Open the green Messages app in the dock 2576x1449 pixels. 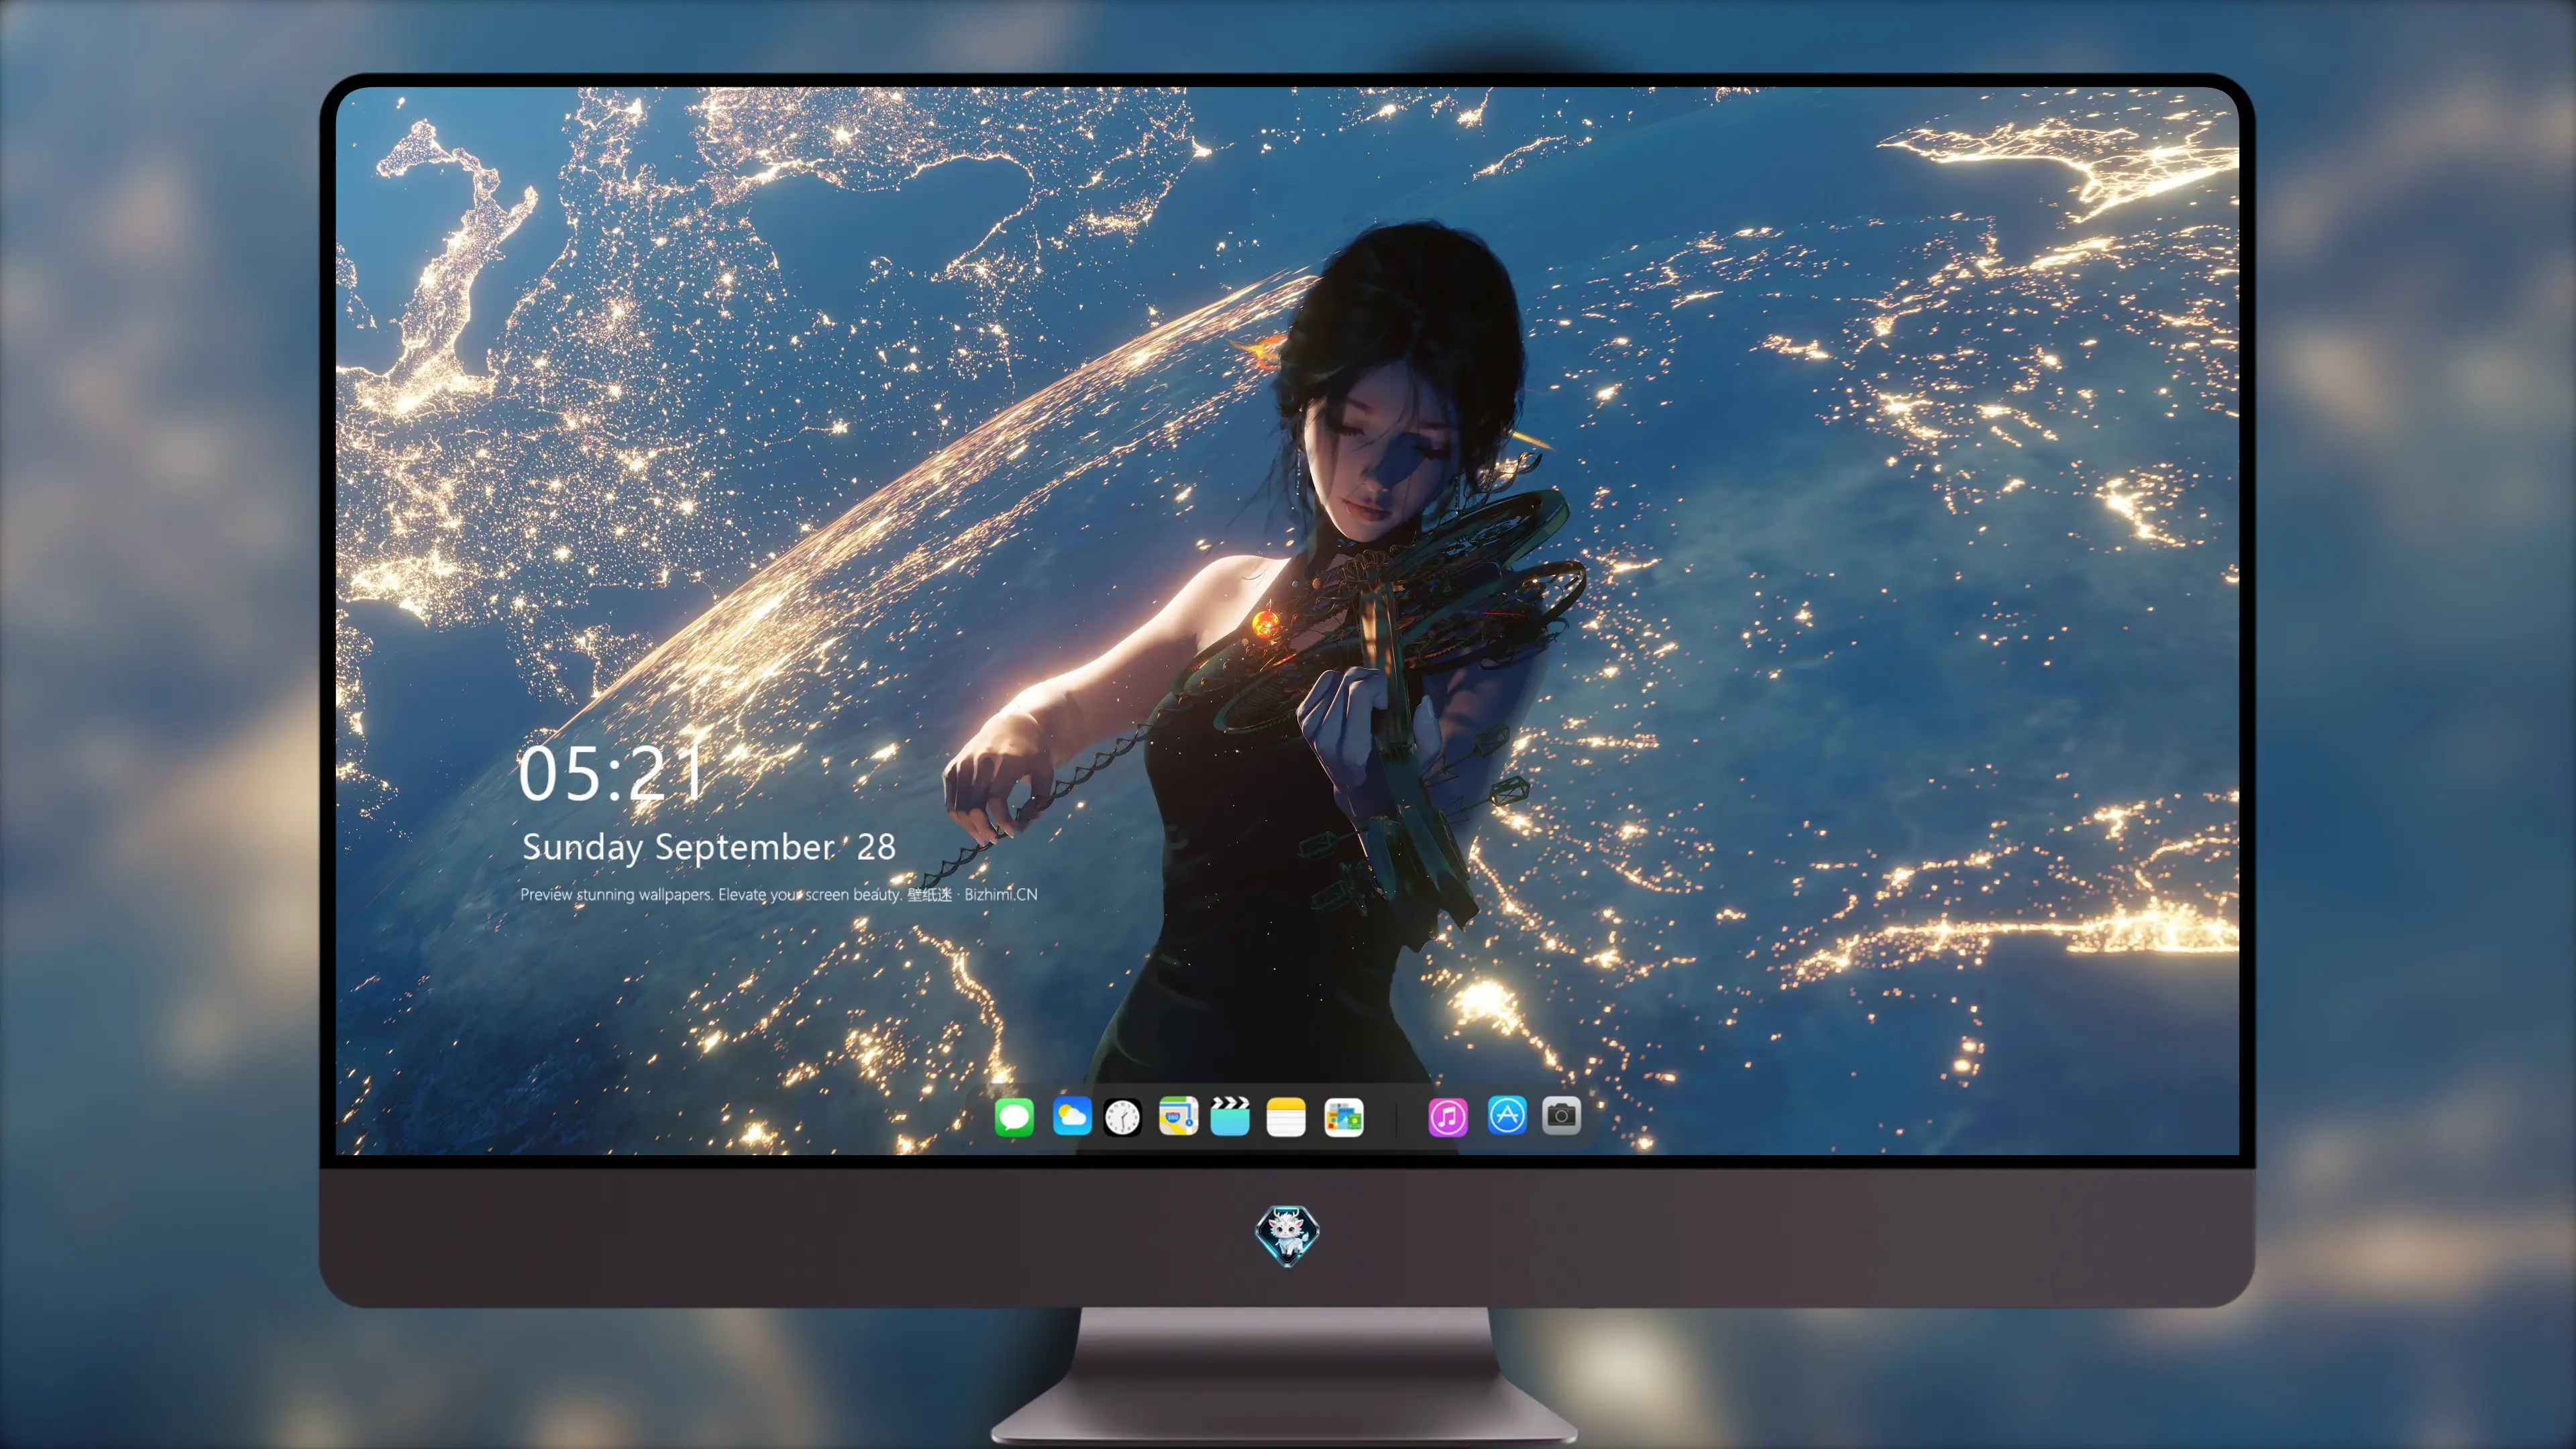pos(1014,1117)
